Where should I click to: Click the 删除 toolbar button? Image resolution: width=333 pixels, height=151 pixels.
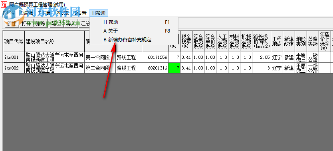[41, 23]
